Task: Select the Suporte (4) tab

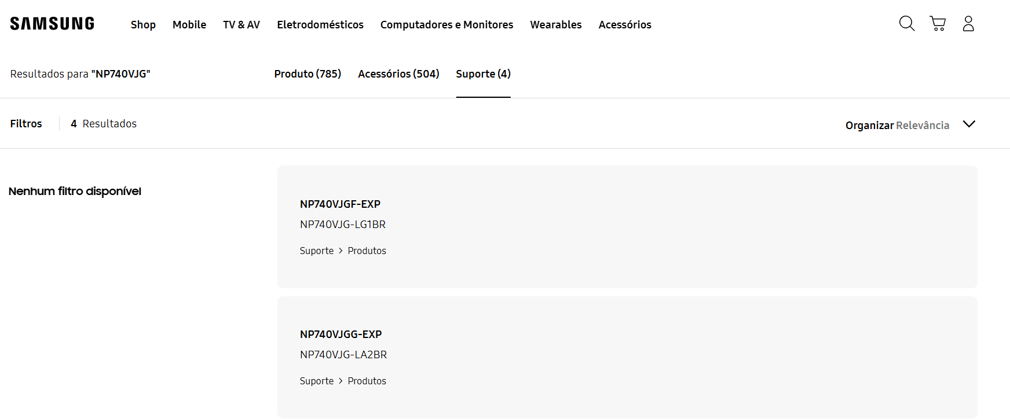Action: [483, 74]
